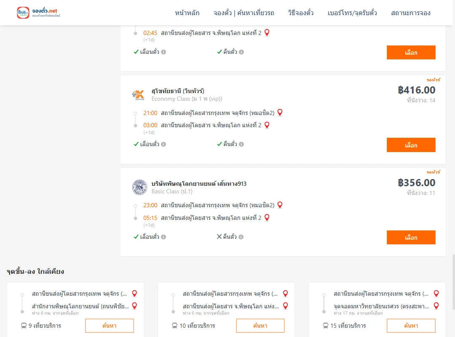The height and width of the screenshot is (337, 455).
Task: Open the หน้าหลัก menu item
Action: (x=187, y=13)
